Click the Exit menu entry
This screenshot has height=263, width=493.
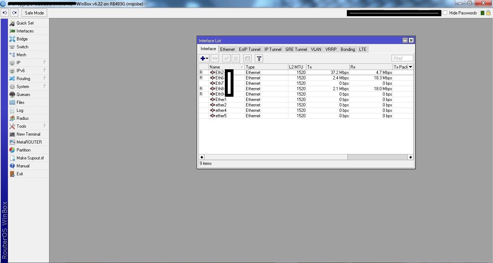[19, 174]
